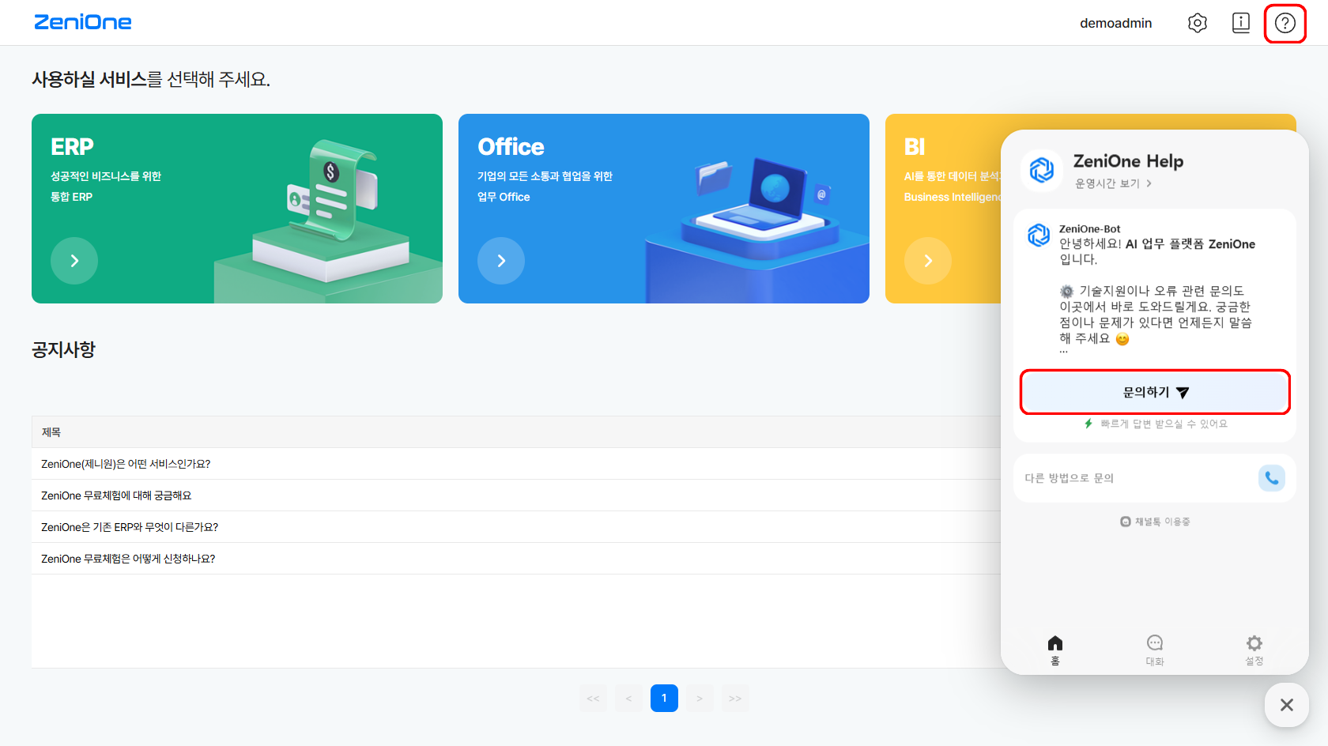Select the ERP service card

pos(237,209)
